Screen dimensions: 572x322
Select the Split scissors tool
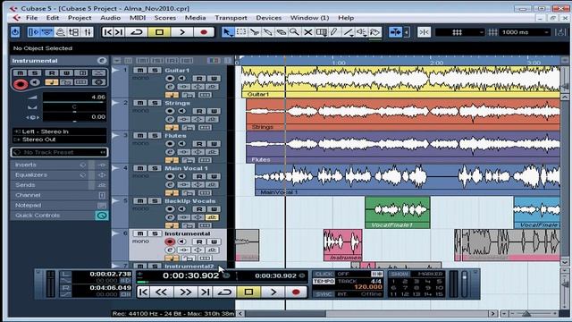255,32
